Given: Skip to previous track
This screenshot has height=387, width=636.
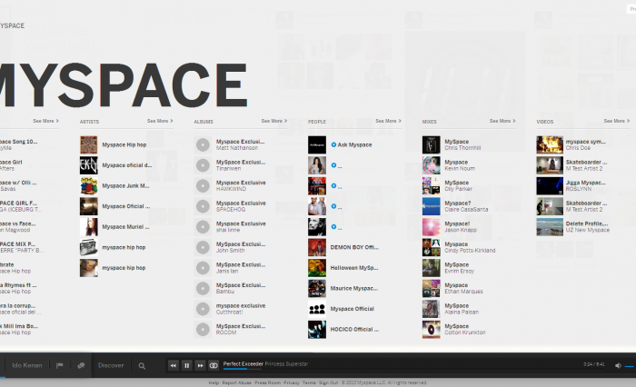Looking at the screenshot, I should point(174,365).
